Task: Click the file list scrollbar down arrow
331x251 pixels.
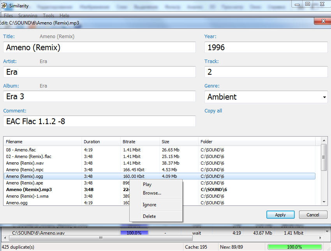Action: [324, 202]
